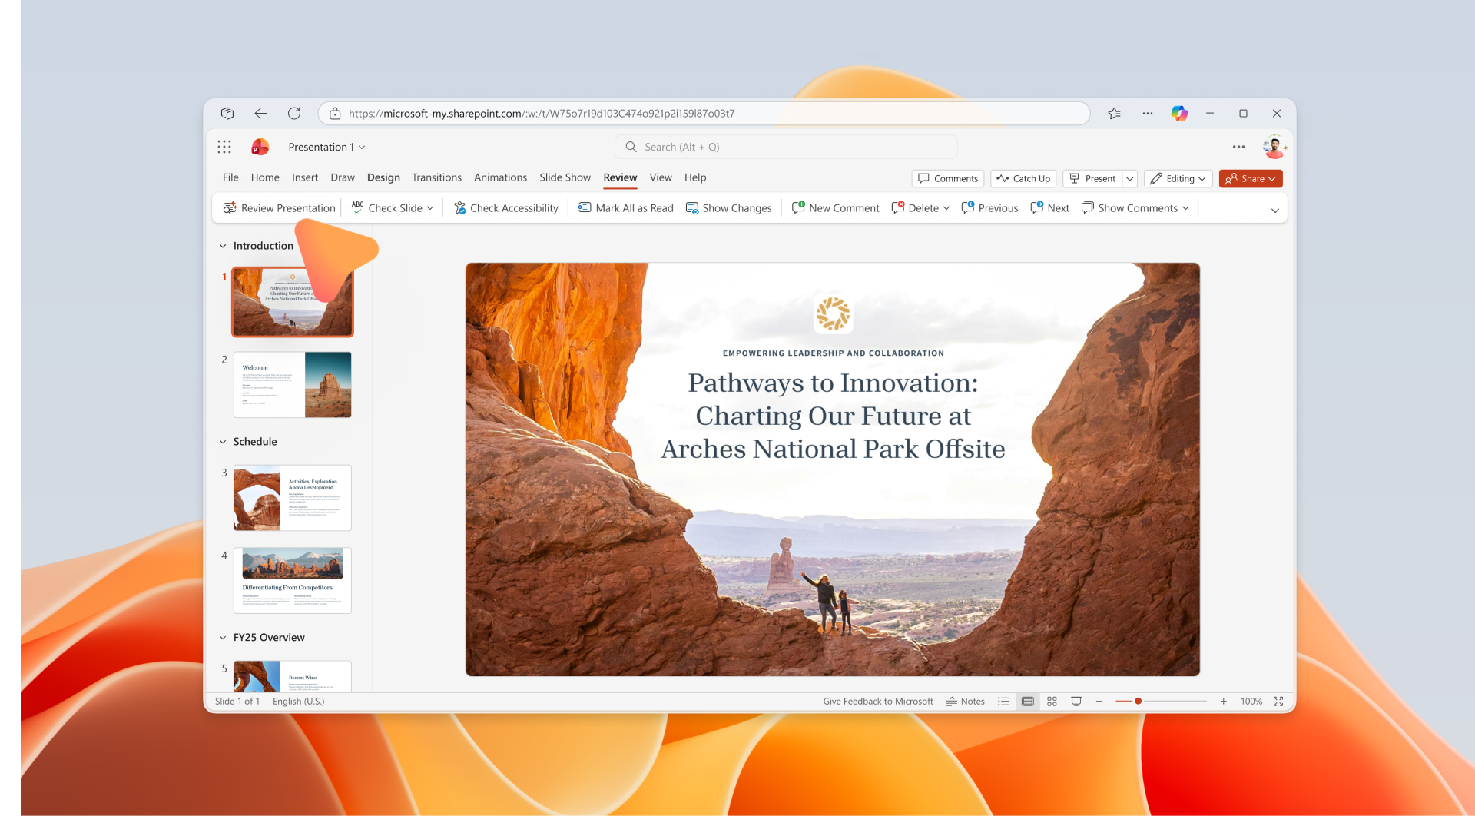Select the Slide Show tab
Screen dimensions: 1475x816
[565, 177]
